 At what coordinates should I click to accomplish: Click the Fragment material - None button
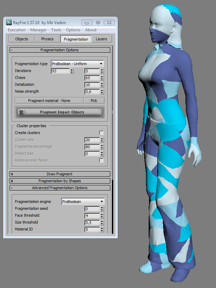tap(49, 101)
